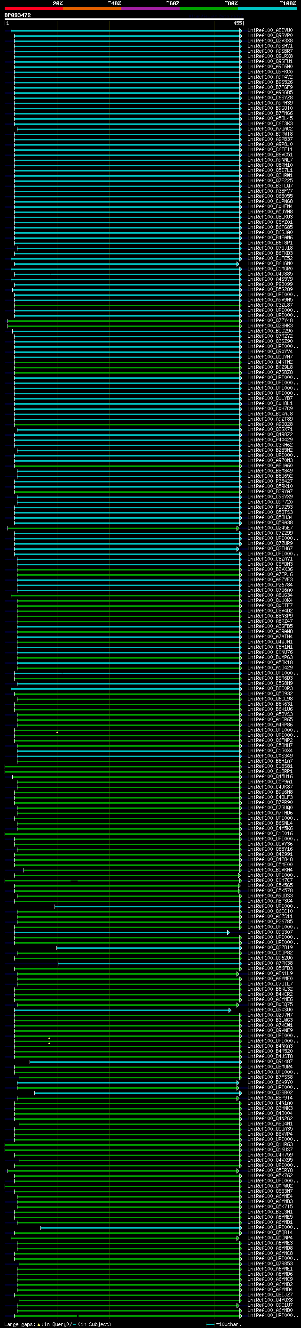Click the red 20% identity legend segment

(33, 8)
